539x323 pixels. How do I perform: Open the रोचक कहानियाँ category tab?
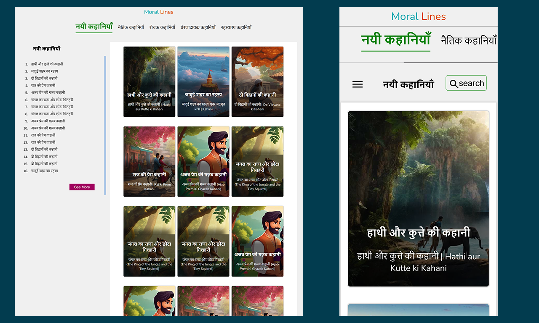tap(162, 26)
